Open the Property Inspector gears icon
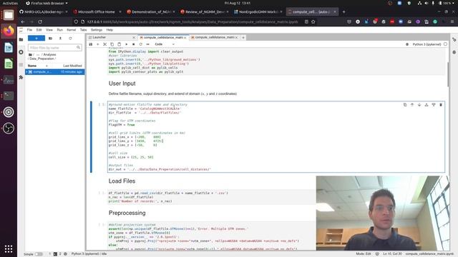The image size is (458, 257). pos(454,39)
